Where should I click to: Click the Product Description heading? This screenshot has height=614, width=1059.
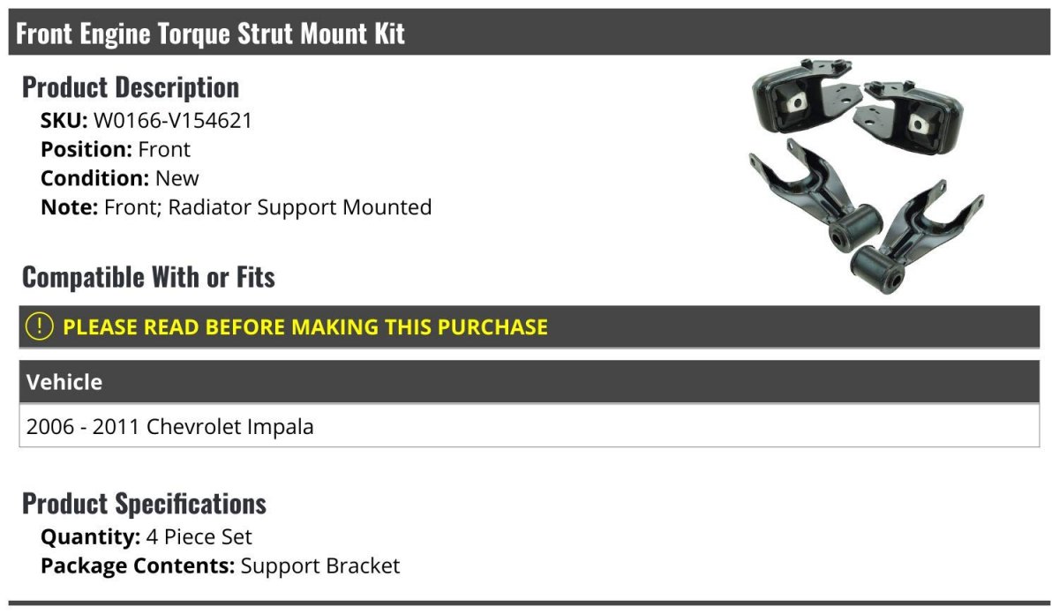click(131, 87)
